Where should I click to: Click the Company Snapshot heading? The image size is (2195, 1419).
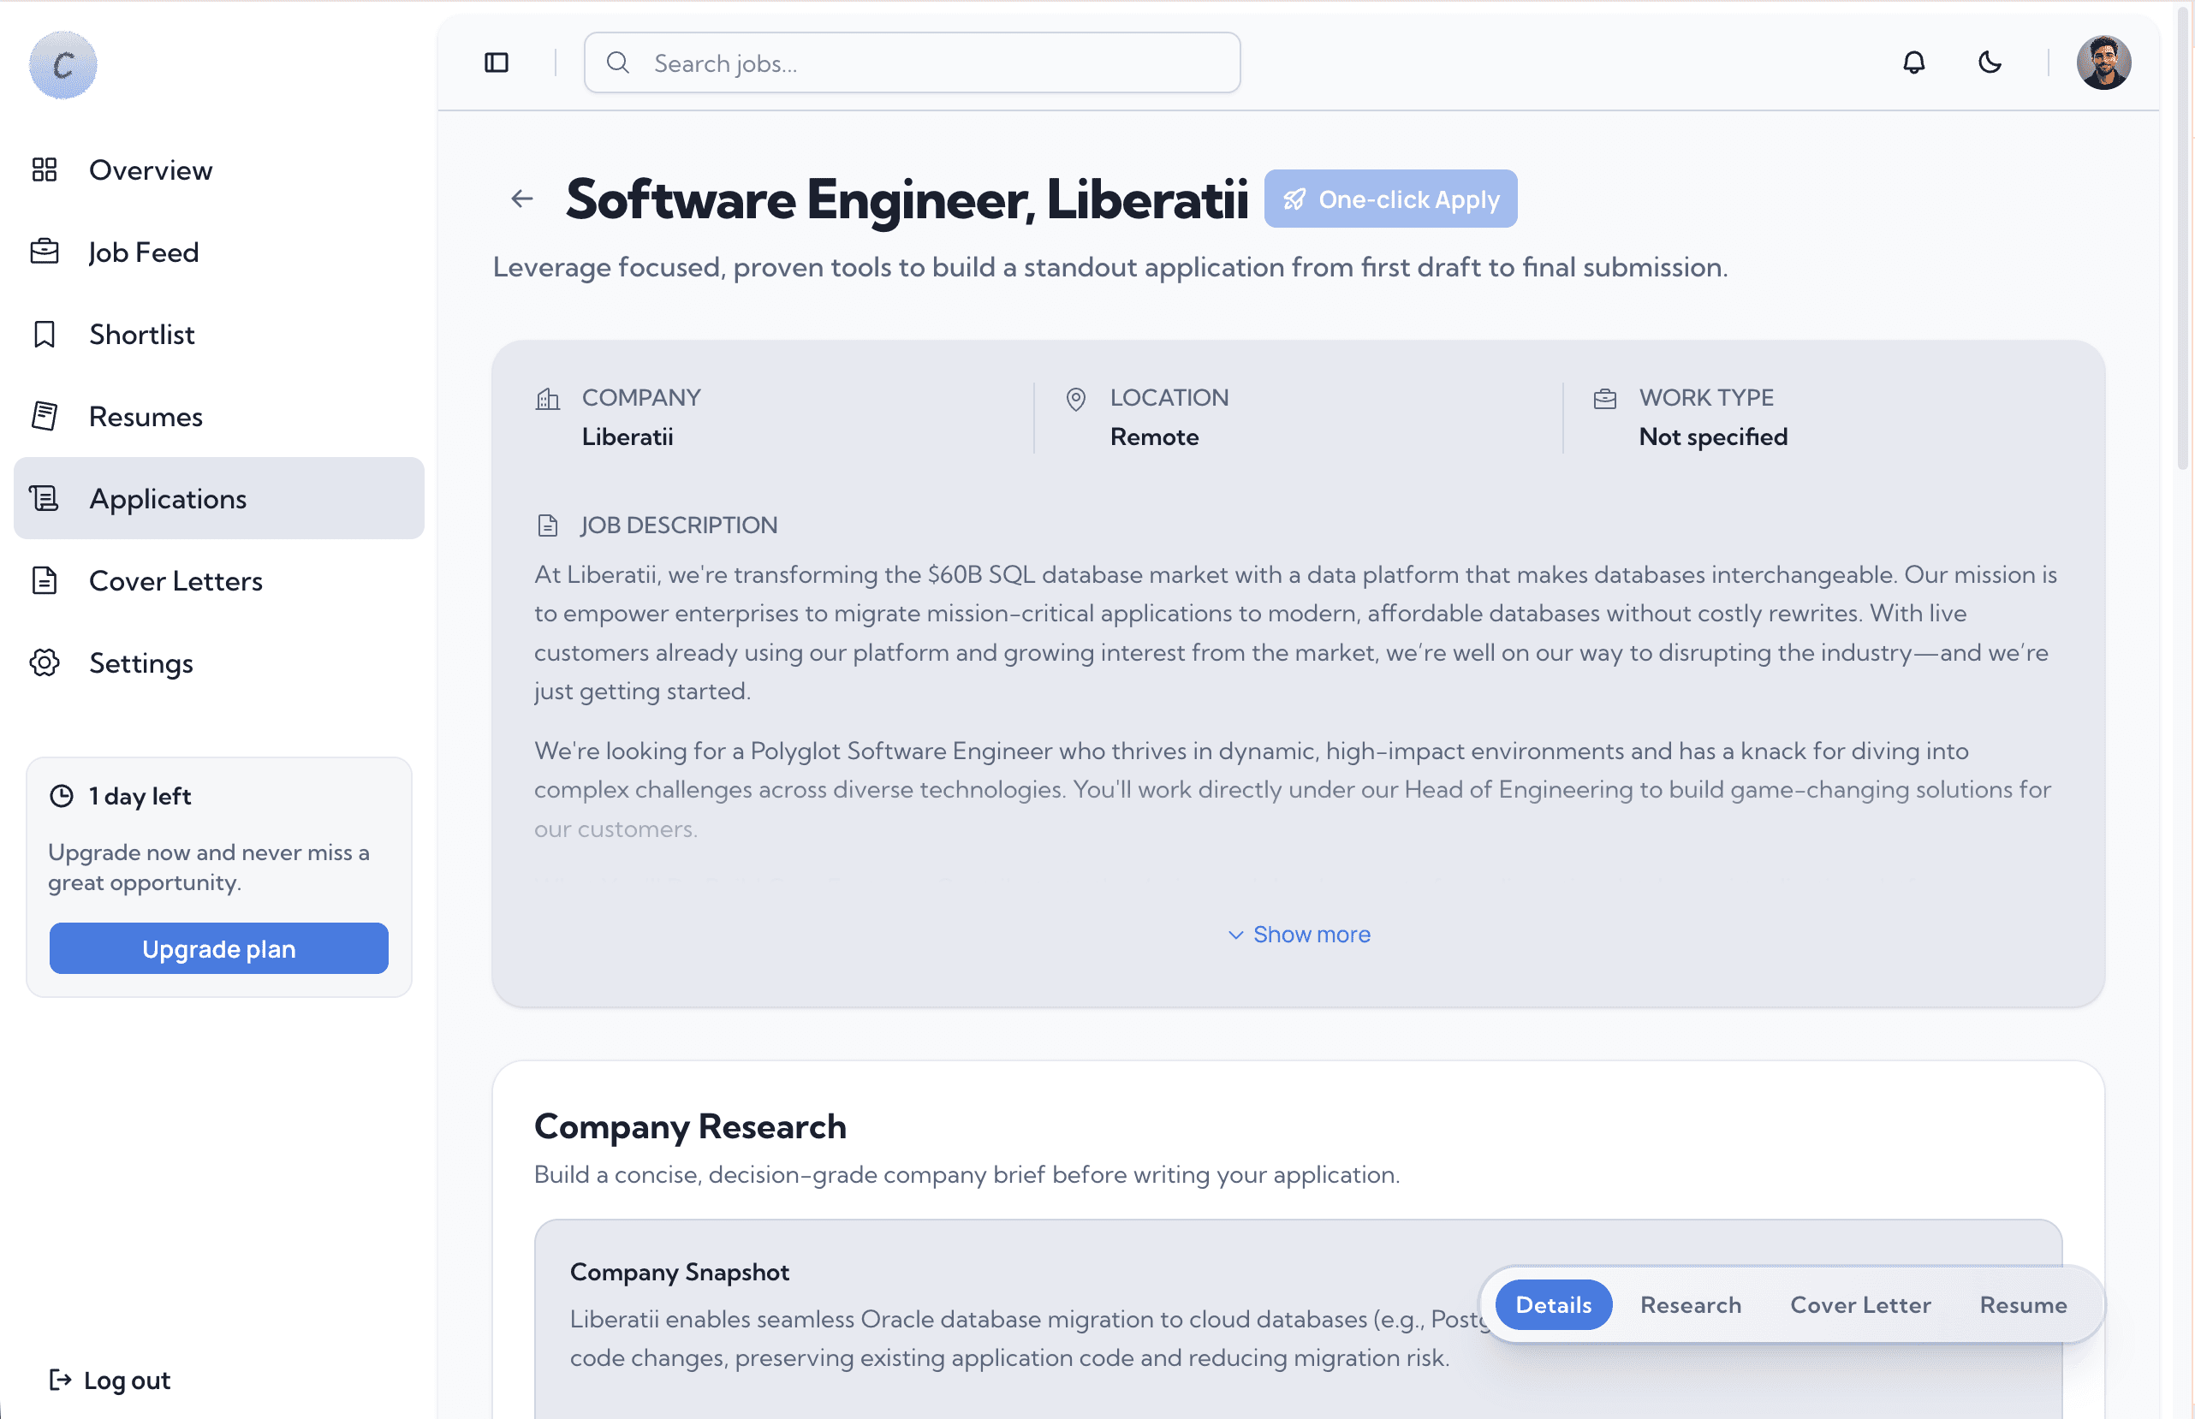click(x=680, y=1272)
